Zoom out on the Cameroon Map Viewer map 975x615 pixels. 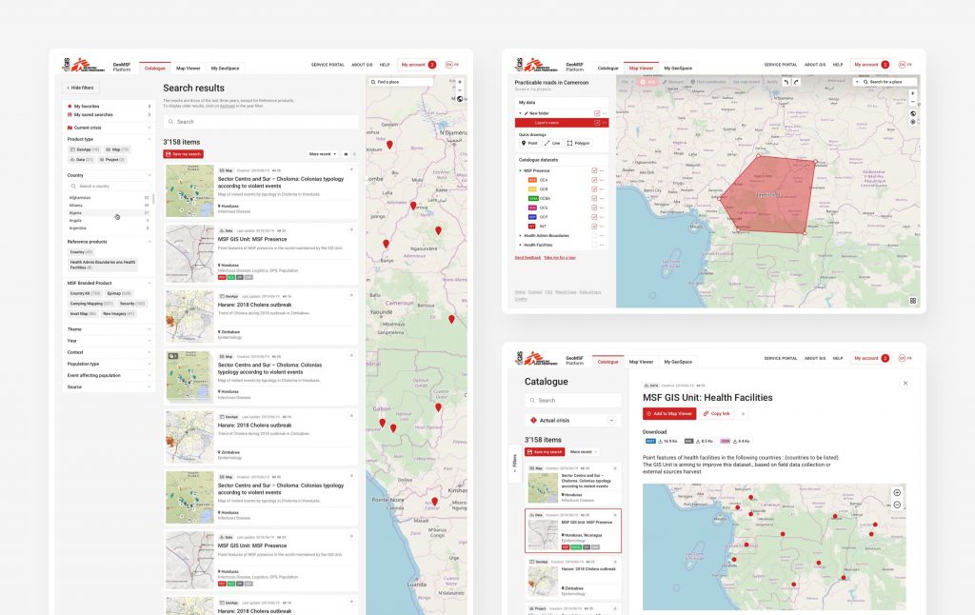(913, 102)
